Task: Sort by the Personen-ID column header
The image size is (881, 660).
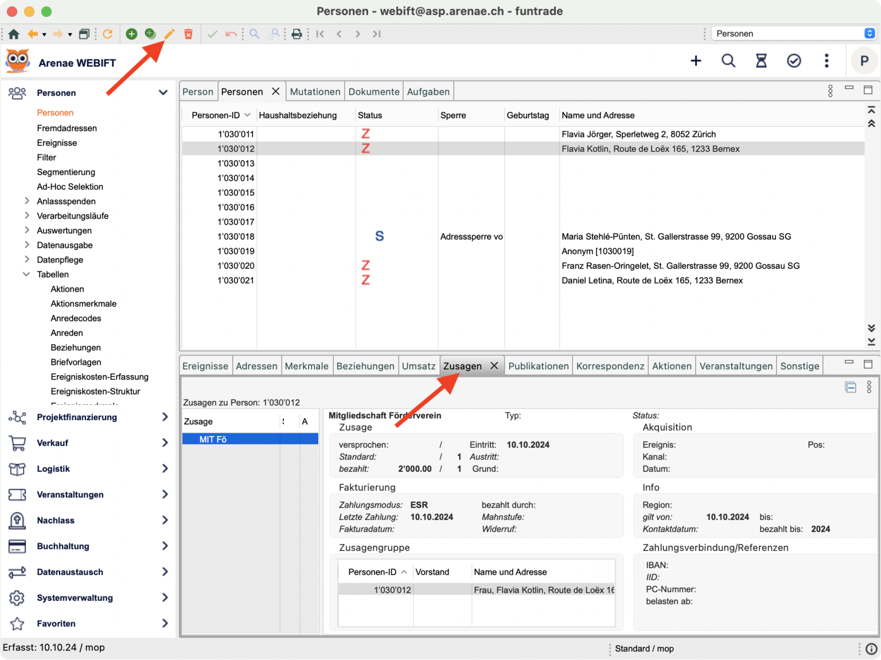Action: pyautogui.click(x=216, y=115)
